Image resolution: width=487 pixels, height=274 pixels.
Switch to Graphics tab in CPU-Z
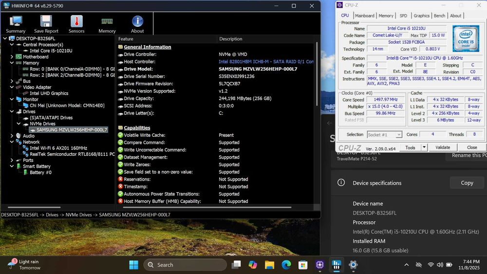point(421,16)
